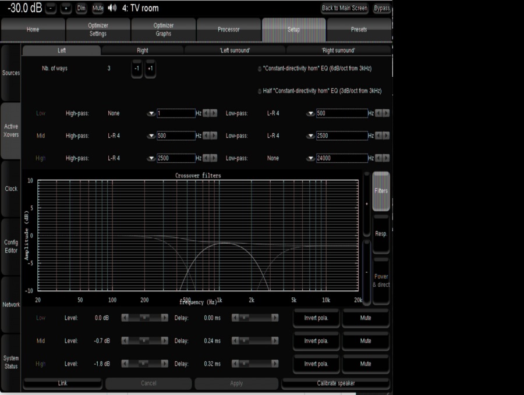Toggle the Mute button in top bar
The height and width of the screenshot is (395, 524).
coord(97,8)
